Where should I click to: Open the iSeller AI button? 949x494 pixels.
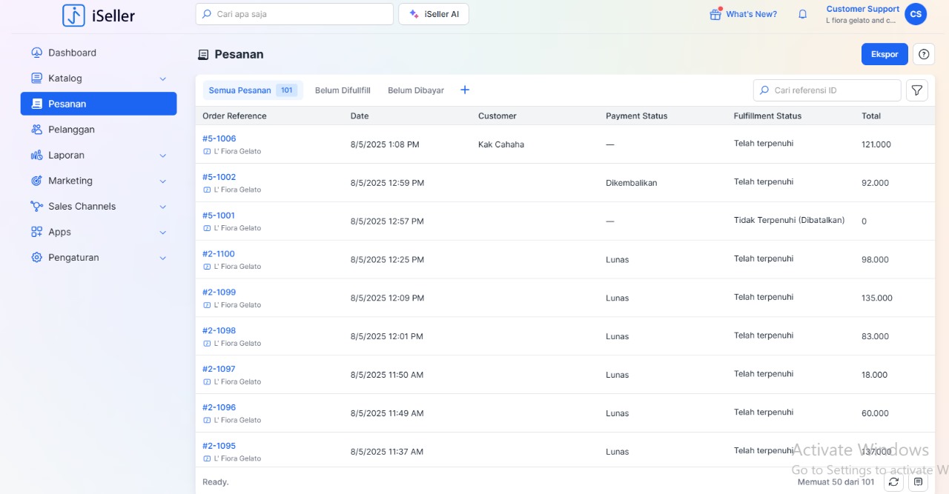coord(434,14)
